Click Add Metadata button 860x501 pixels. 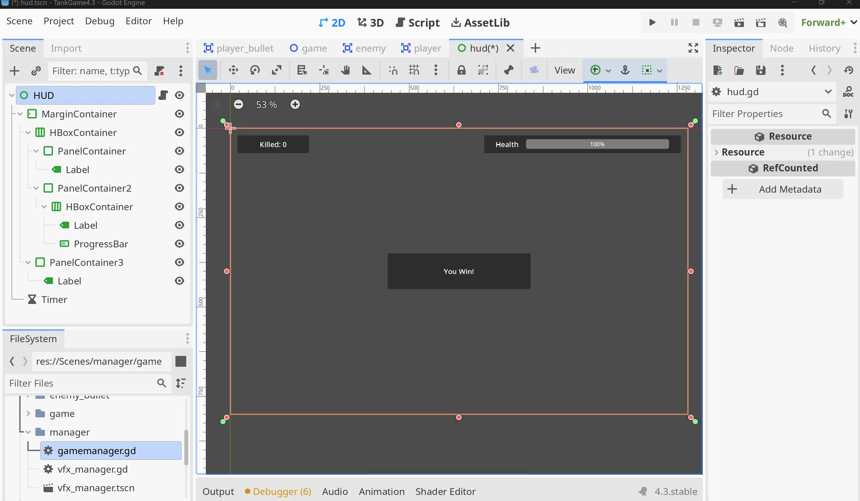click(x=782, y=189)
